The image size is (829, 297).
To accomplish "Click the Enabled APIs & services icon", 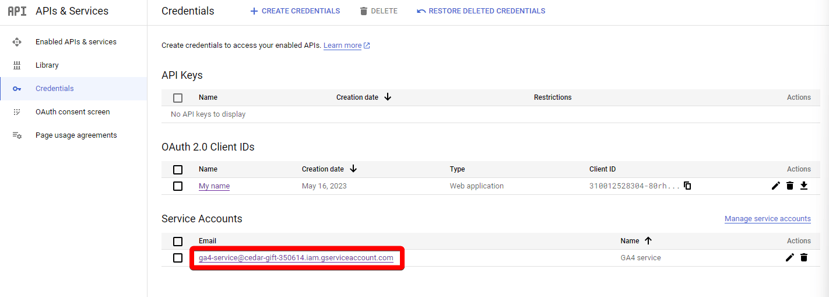I will click(x=17, y=42).
